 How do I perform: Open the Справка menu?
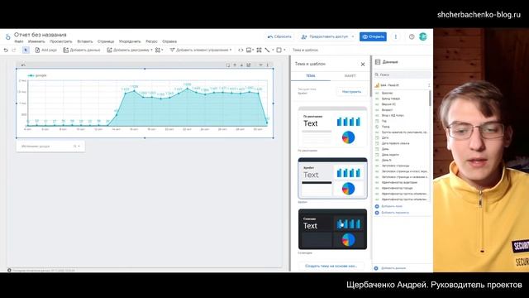click(x=169, y=41)
